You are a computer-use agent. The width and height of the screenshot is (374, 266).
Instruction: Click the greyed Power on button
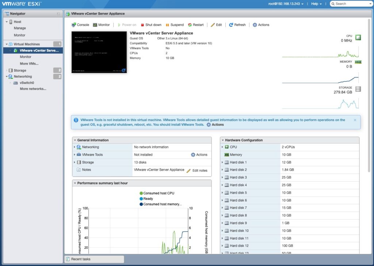coord(127,25)
